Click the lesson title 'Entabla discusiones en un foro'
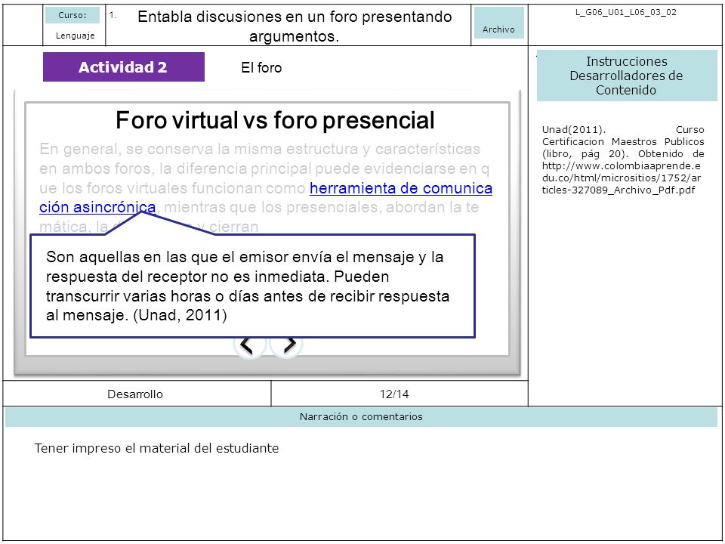This screenshot has height=544, width=725. click(295, 26)
